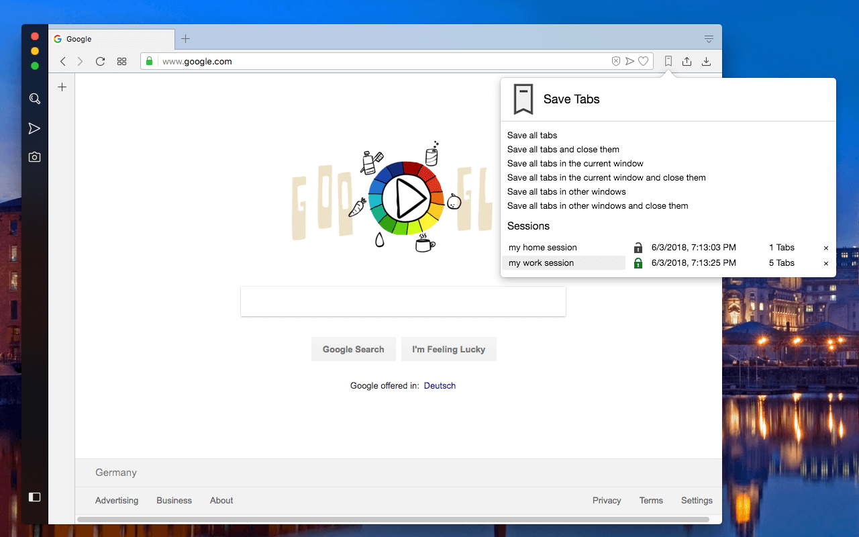859x537 pixels.
Task: Click I'm Feeling Lucky button
Action: coord(449,349)
